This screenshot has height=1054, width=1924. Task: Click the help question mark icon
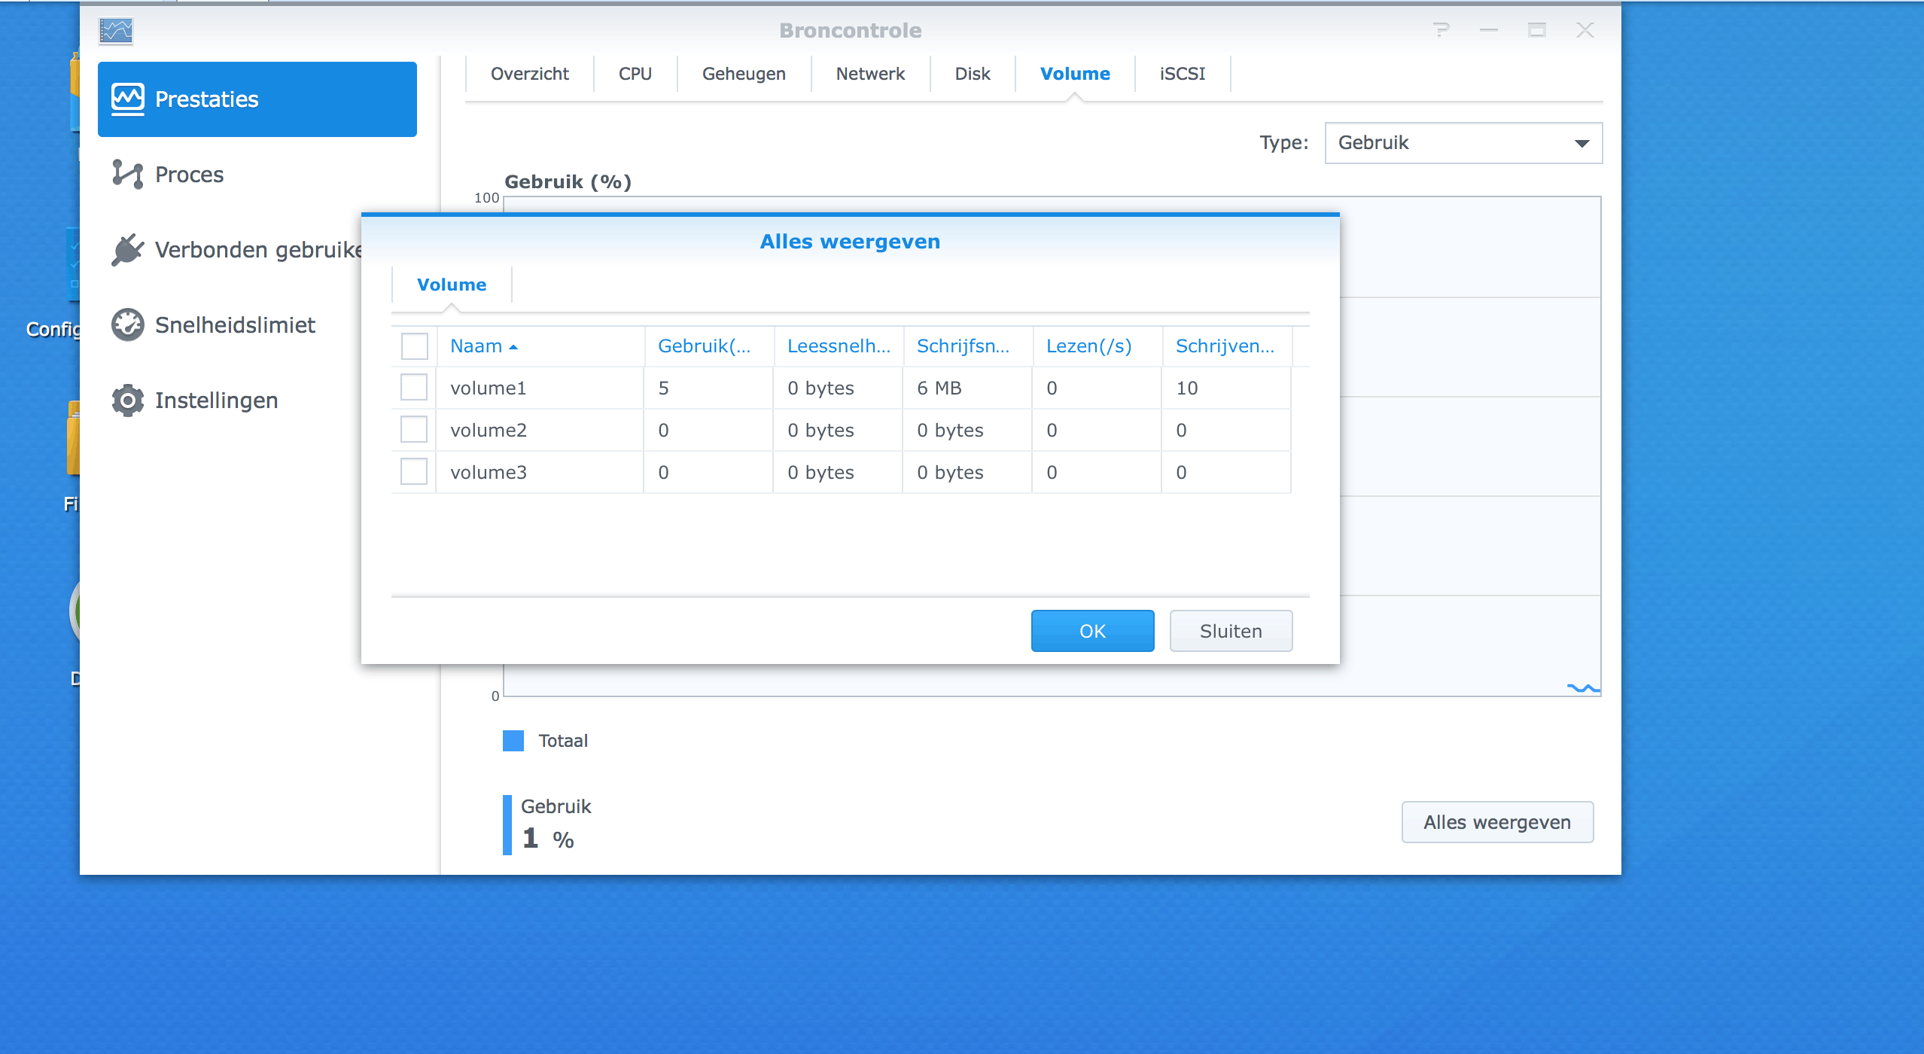tap(1441, 30)
